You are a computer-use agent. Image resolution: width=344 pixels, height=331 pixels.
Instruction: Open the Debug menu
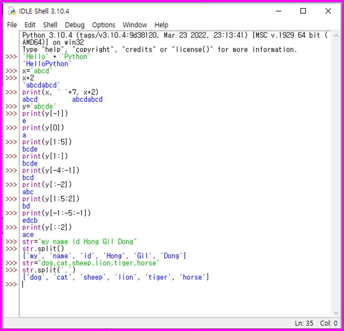click(x=74, y=25)
